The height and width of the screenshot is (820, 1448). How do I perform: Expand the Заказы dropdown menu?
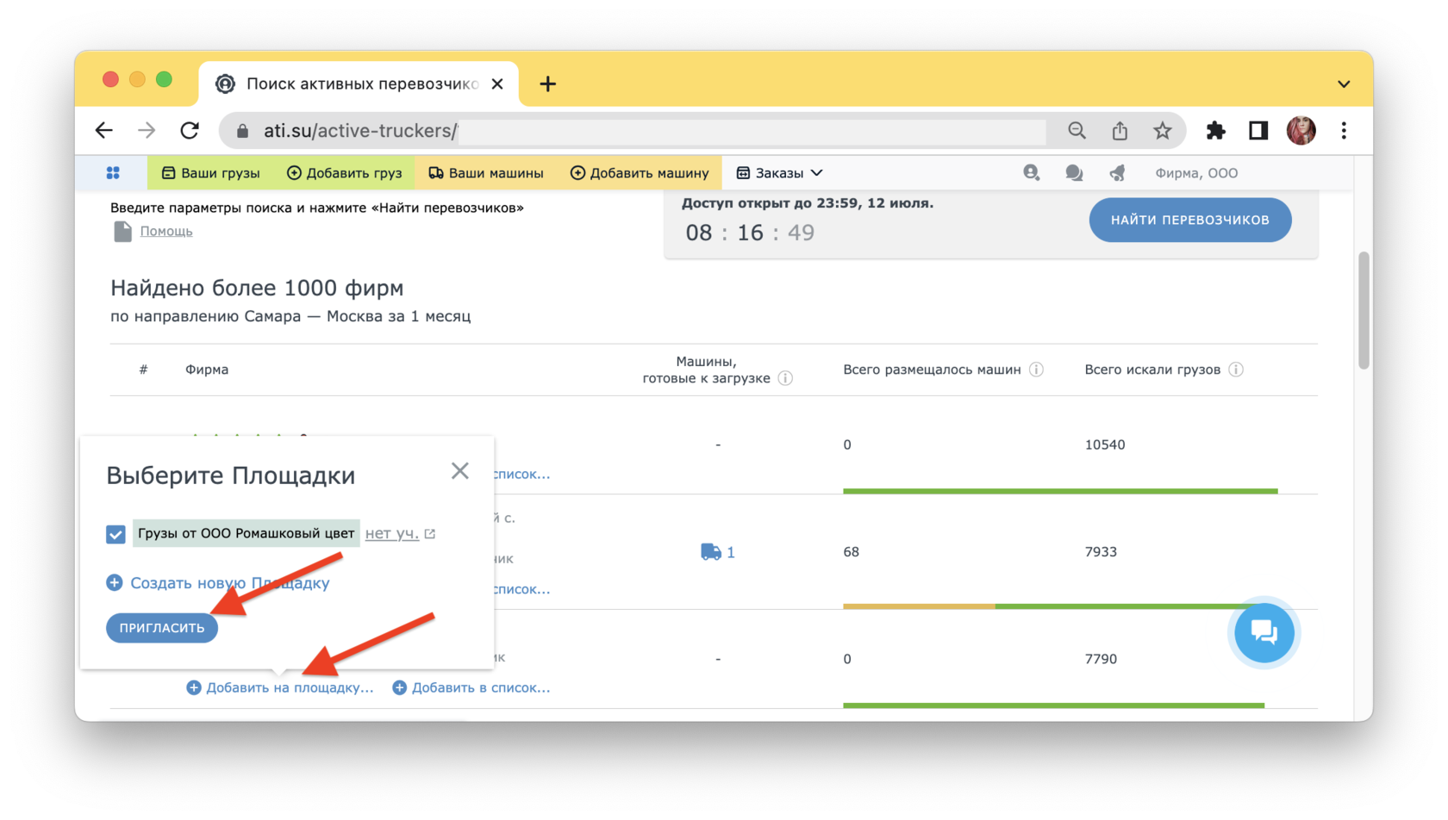click(x=779, y=173)
